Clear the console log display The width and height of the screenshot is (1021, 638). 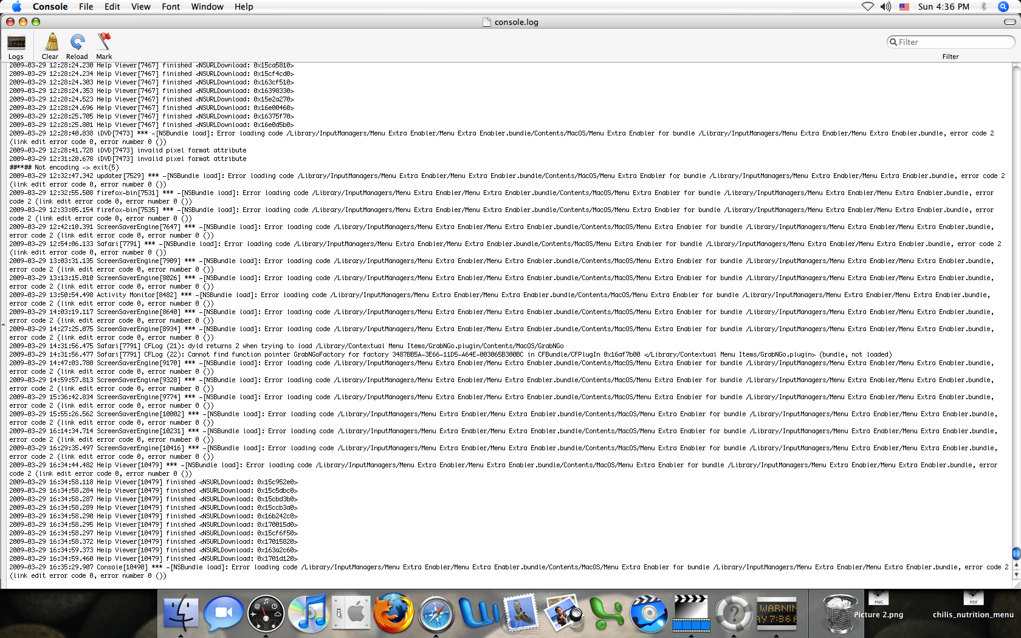pos(50,47)
